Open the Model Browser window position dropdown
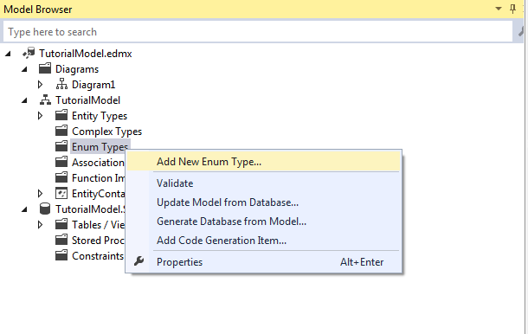 [x=499, y=10]
